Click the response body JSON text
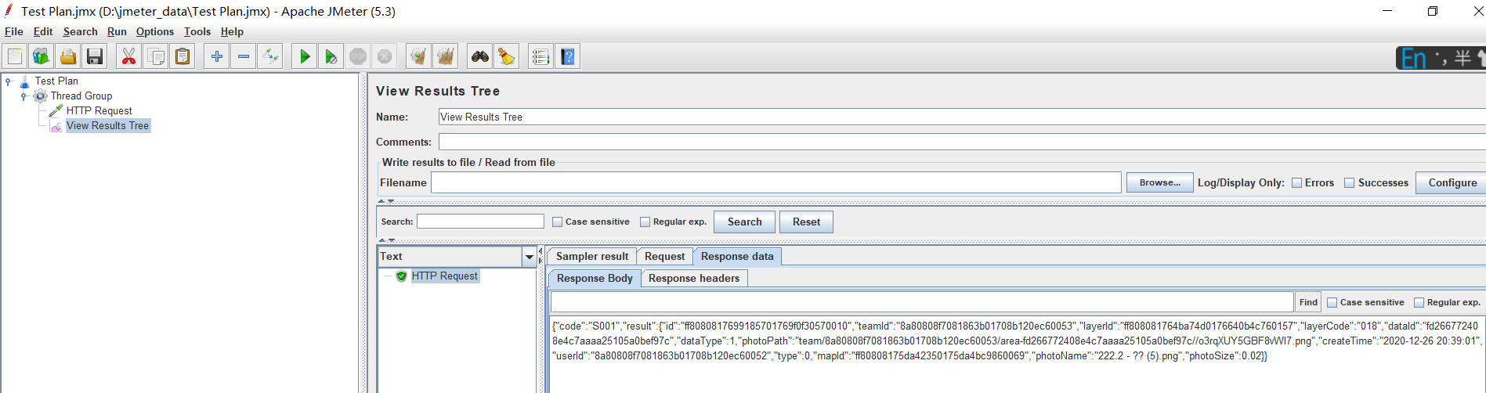The image size is (1486, 393). tap(1017, 341)
